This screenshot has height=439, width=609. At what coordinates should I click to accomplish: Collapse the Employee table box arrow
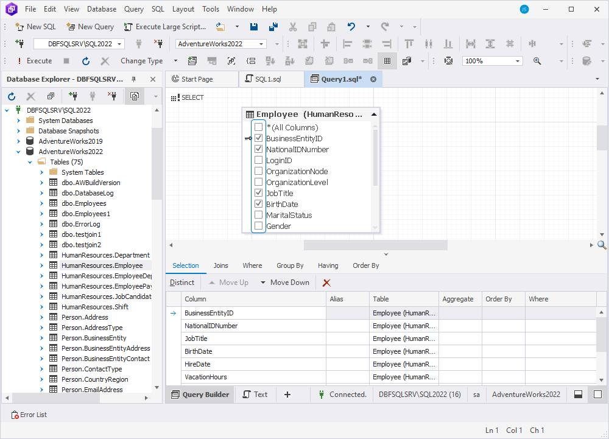click(x=374, y=114)
